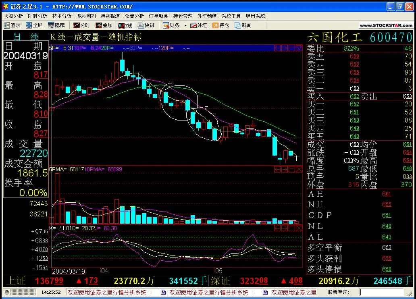
Task: Click the 成交量 value 22720
Action: [34, 154]
